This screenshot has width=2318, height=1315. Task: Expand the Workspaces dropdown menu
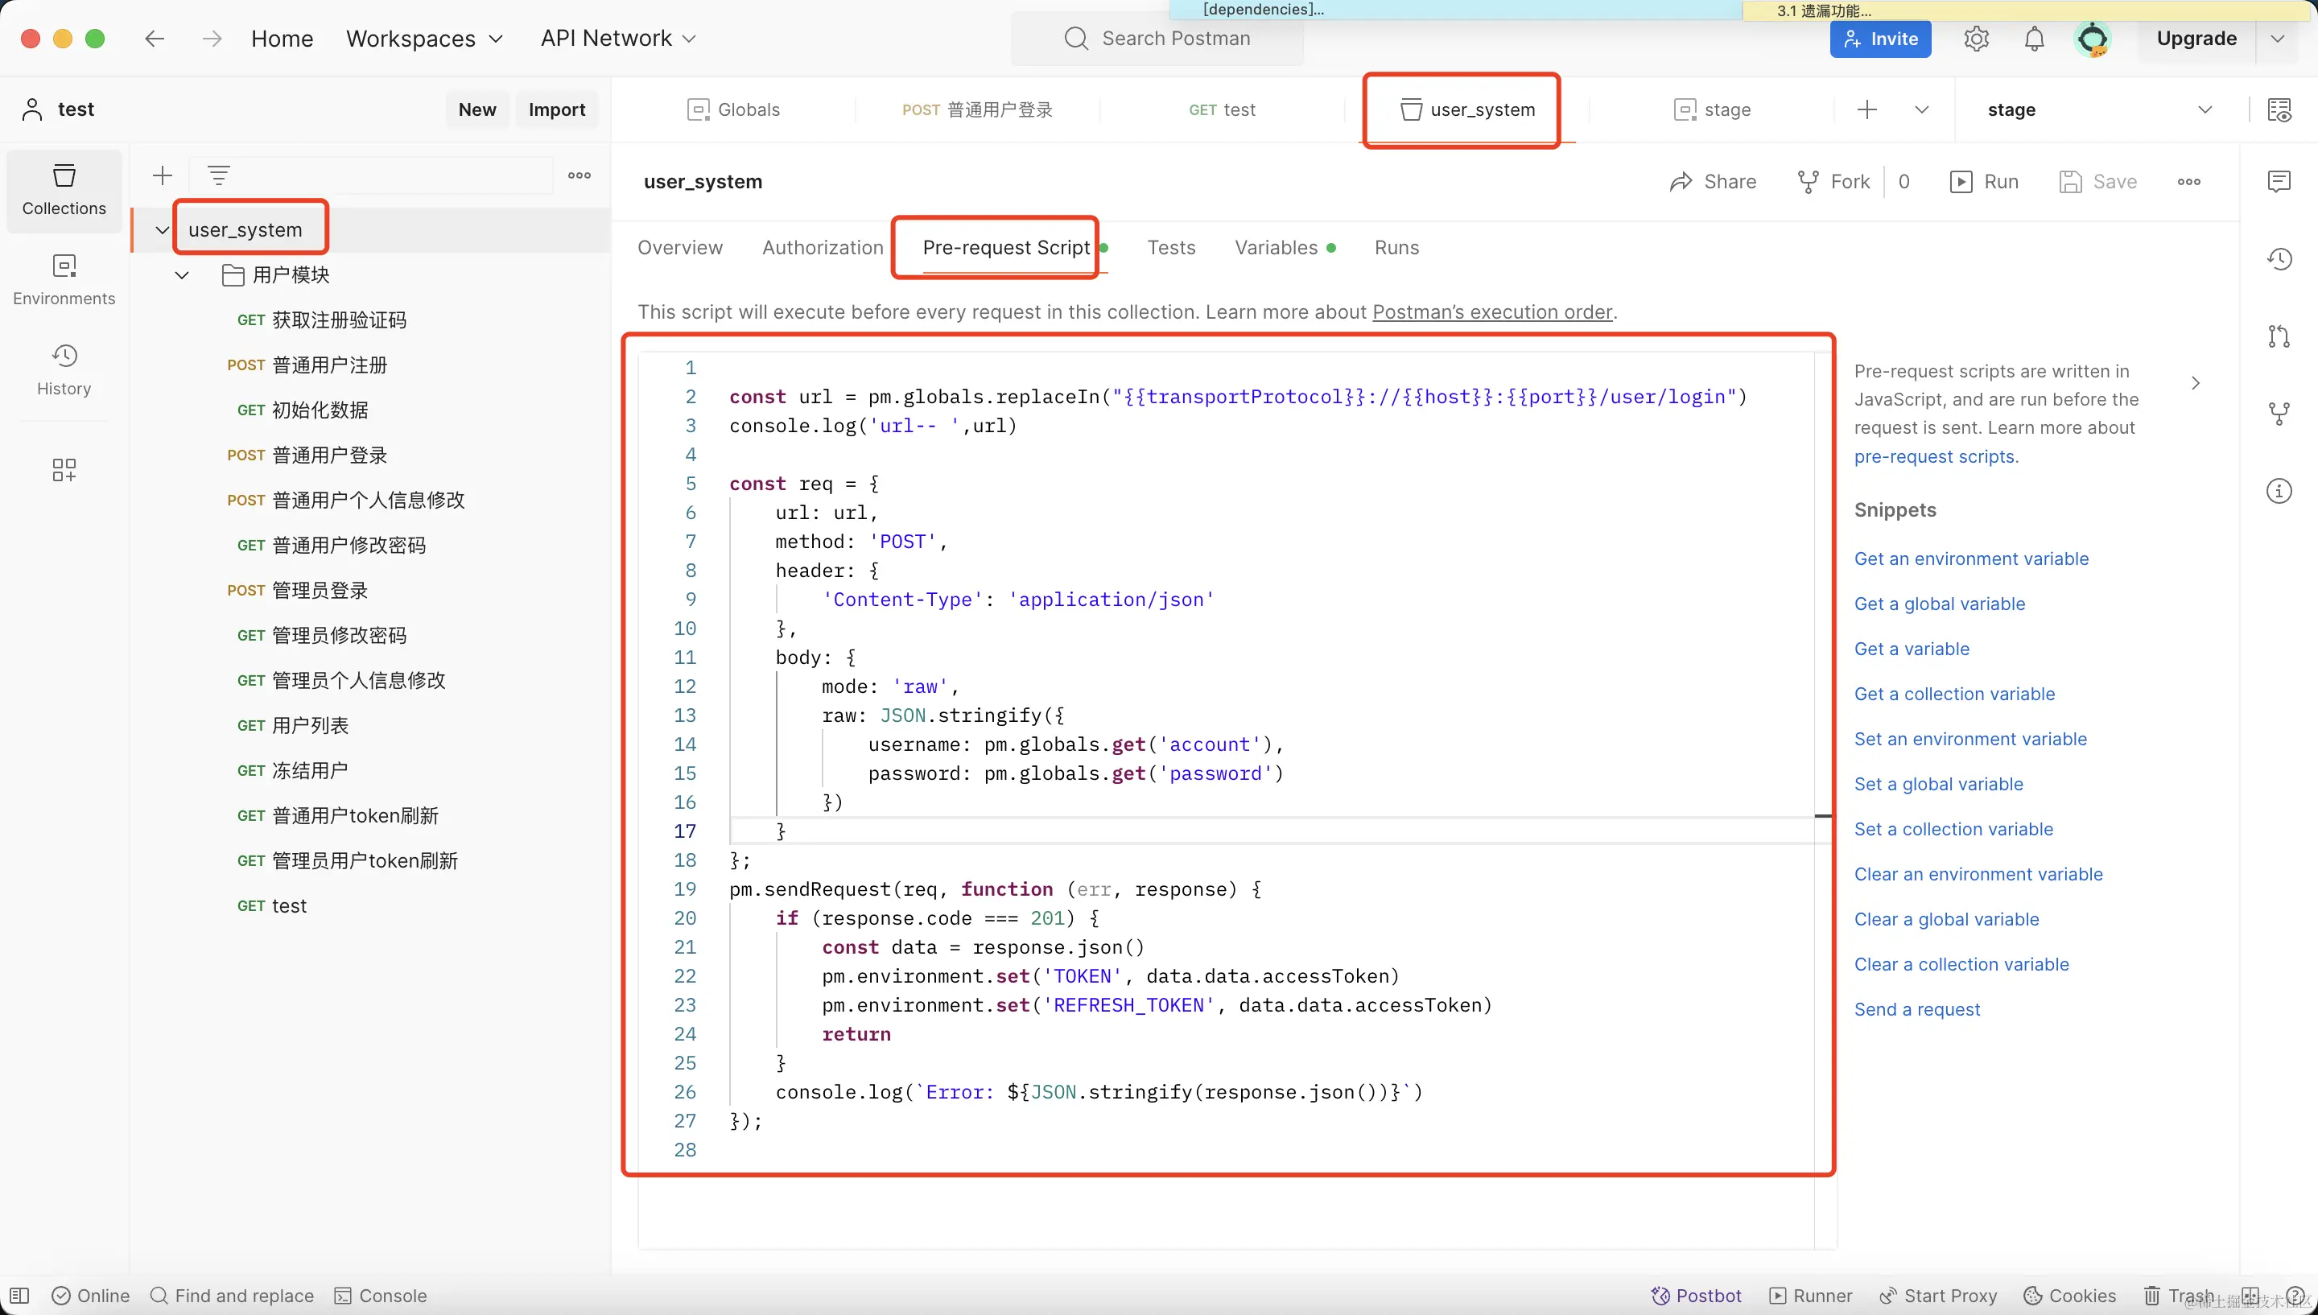424,39
